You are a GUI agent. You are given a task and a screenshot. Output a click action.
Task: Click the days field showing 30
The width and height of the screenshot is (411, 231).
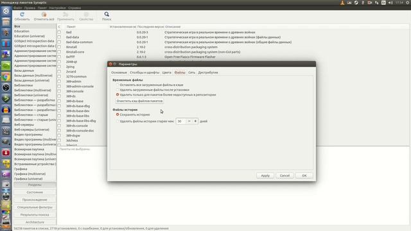(x=181, y=121)
